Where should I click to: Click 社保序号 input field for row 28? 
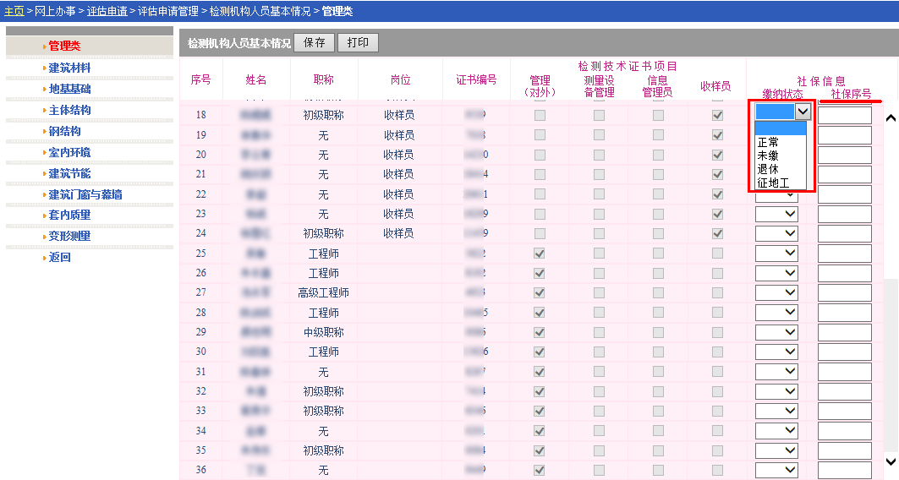pos(844,313)
